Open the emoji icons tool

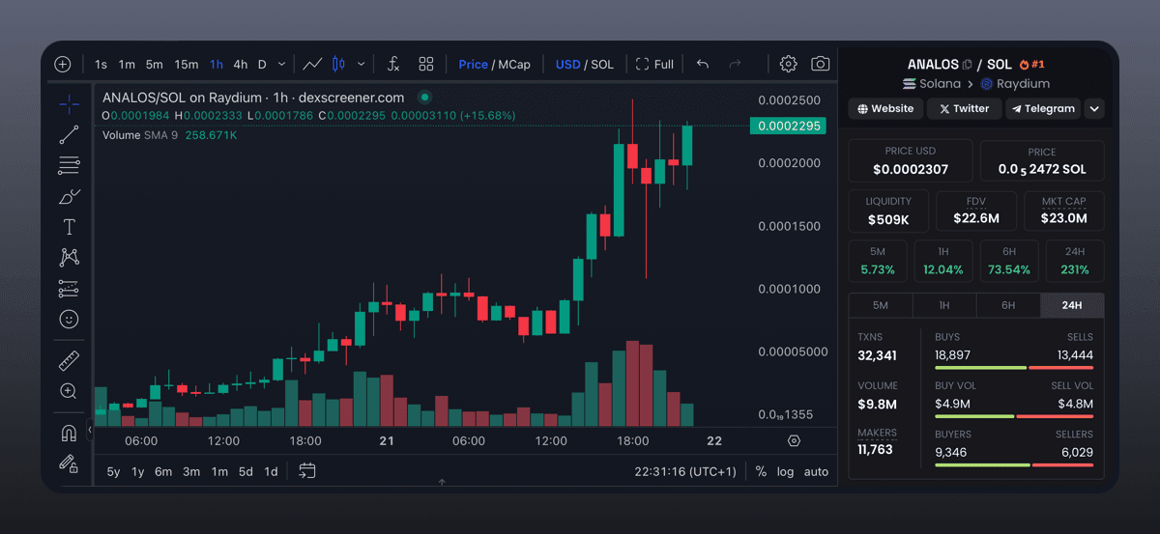(69, 319)
